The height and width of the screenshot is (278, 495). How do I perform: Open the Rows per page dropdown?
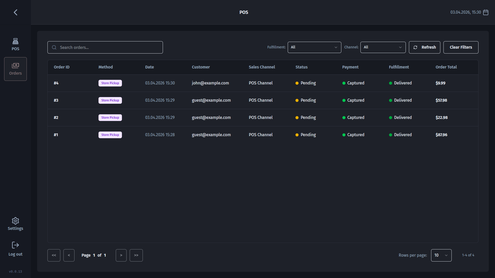[441, 255]
